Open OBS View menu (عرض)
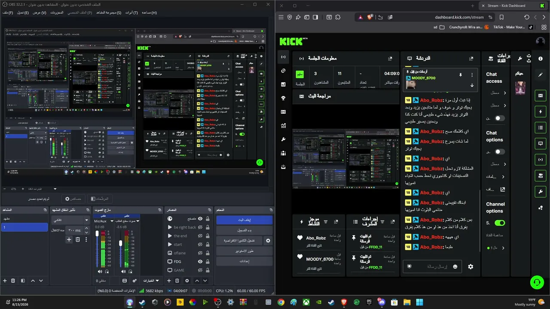 (x=40, y=12)
